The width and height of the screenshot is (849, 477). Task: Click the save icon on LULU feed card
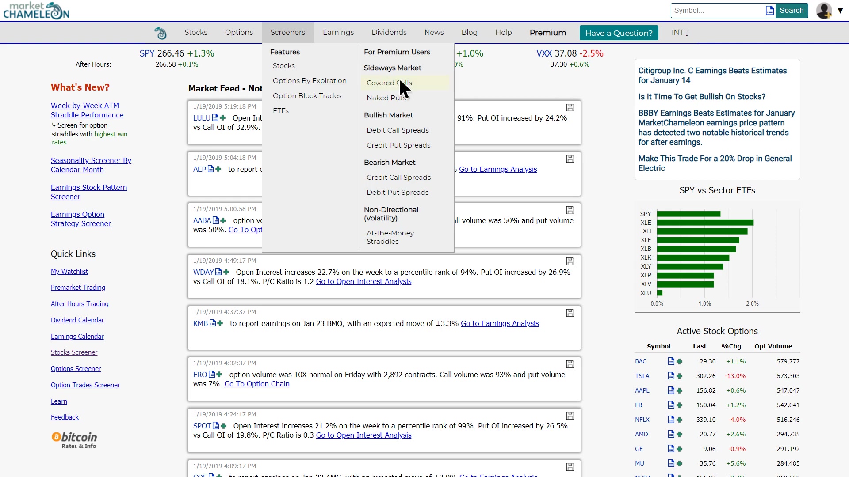[x=570, y=107]
